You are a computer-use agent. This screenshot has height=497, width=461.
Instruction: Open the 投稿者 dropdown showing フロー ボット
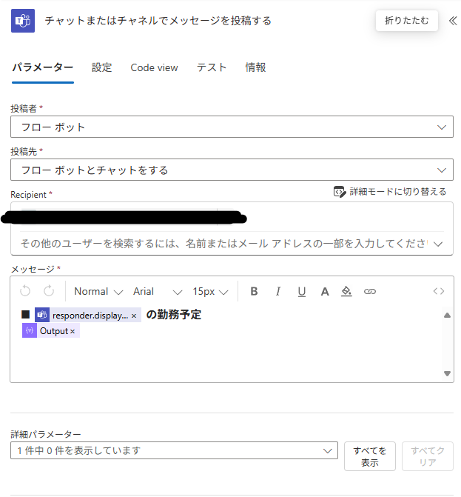click(x=232, y=127)
